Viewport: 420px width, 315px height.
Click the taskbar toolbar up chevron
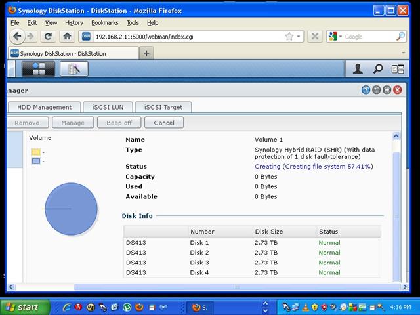[265, 303]
